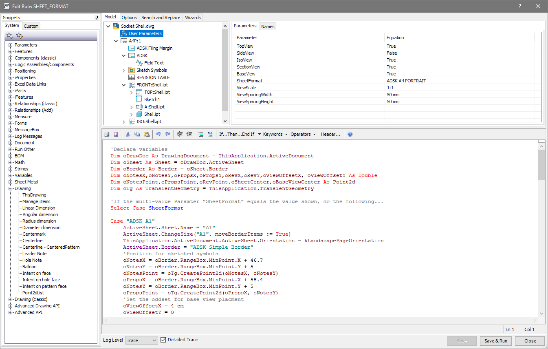Collapse the Drawing snippets category
Screen dimensions: 548x349
coord(11,188)
